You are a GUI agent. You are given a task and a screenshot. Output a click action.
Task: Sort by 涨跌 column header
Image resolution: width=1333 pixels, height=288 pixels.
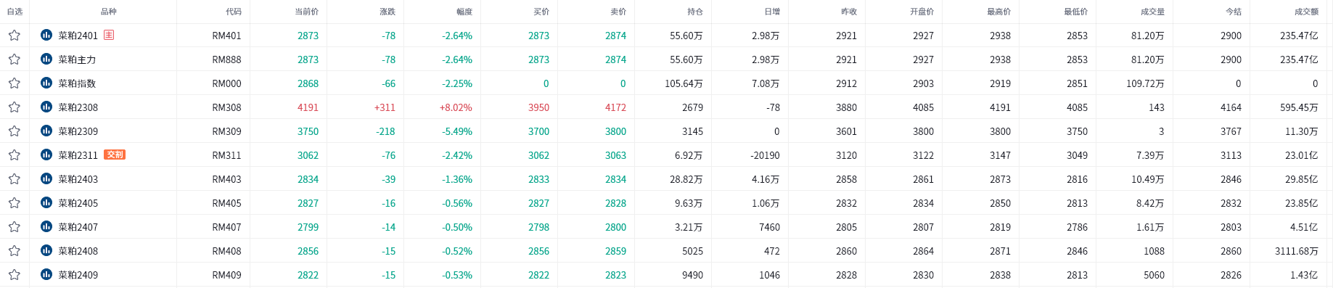387,12
